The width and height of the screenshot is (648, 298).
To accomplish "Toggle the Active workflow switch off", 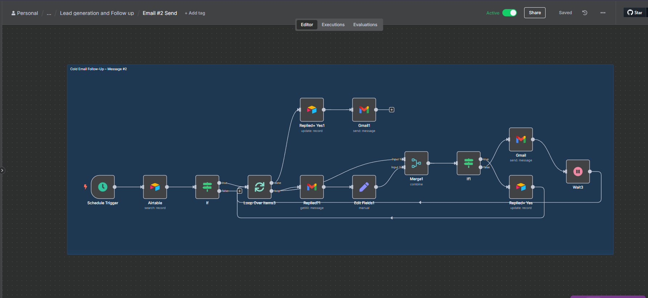I will 510,13.
